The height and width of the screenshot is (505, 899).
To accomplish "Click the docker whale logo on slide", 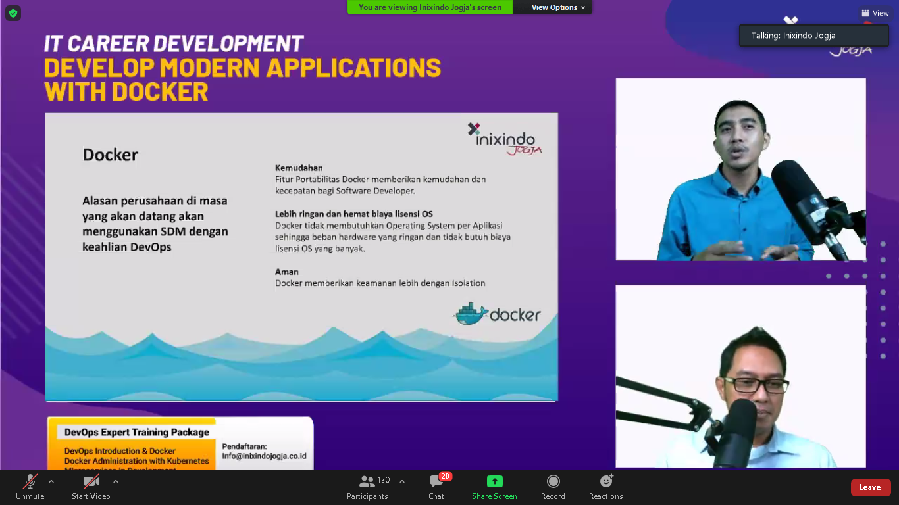I will [x=497, y=314].
